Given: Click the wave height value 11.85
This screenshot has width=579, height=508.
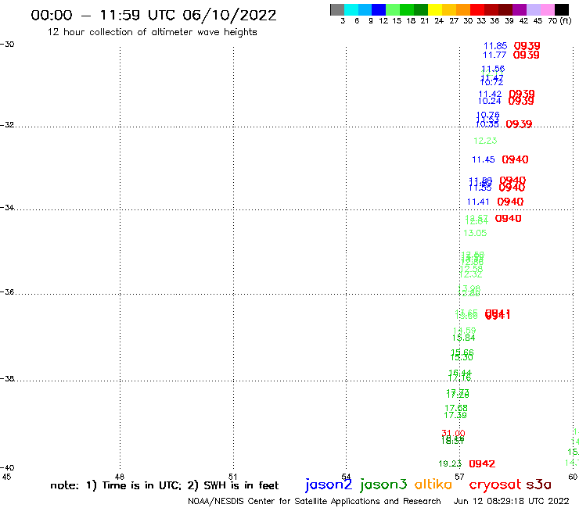Looking at the screenshot, I should click(495, 46).
